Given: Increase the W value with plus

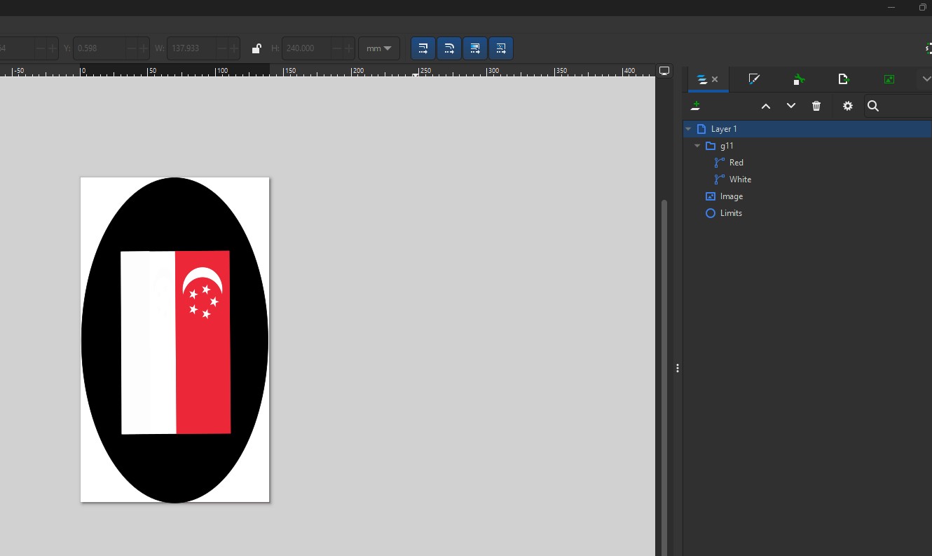Looking at the screenshot, I should click(234, 48).
